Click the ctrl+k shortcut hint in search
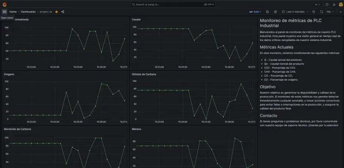Viewport: 344px width, 168px height. coord(209,4)
